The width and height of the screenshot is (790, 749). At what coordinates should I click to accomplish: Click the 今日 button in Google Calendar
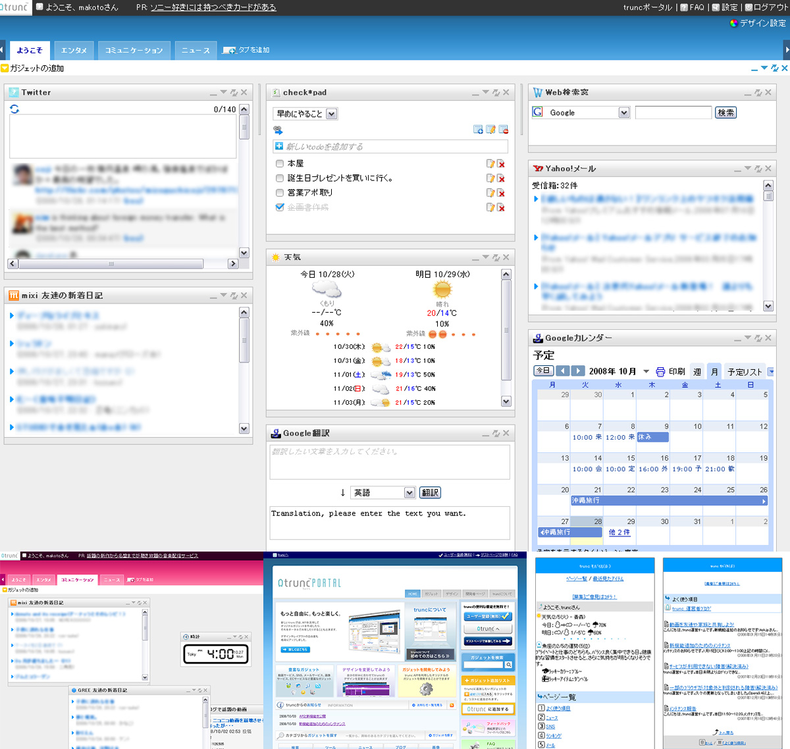[543, 371]
